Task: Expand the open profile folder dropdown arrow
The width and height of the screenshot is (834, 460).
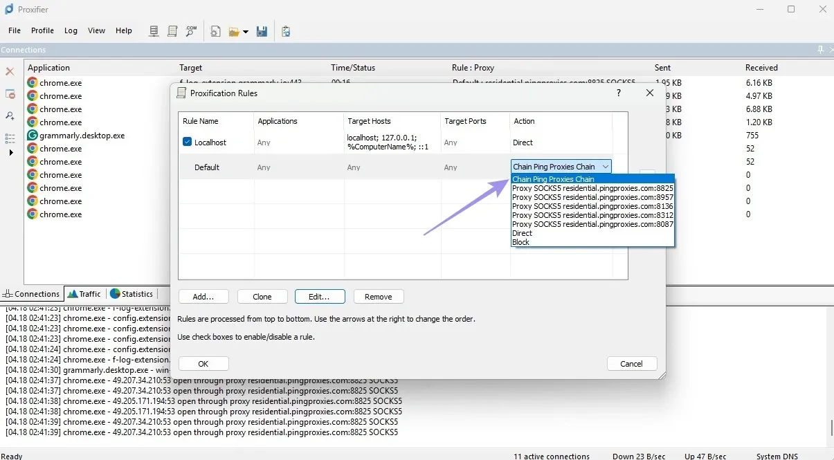Action: (245, 32)
